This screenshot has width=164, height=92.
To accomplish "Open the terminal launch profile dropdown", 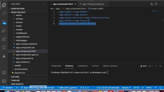I will pyautogui.click(x=152, y=66).
